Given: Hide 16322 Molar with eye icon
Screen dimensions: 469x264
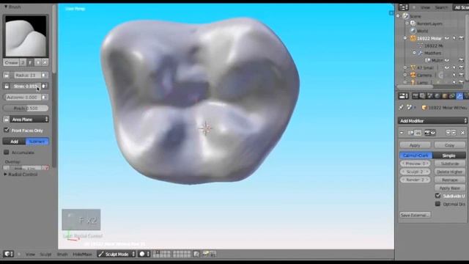Looking at the screenshot, I should tap(447, 38).
